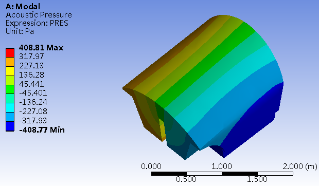
Task: Click the 45.441 legend value label
Action: [31, 84]
